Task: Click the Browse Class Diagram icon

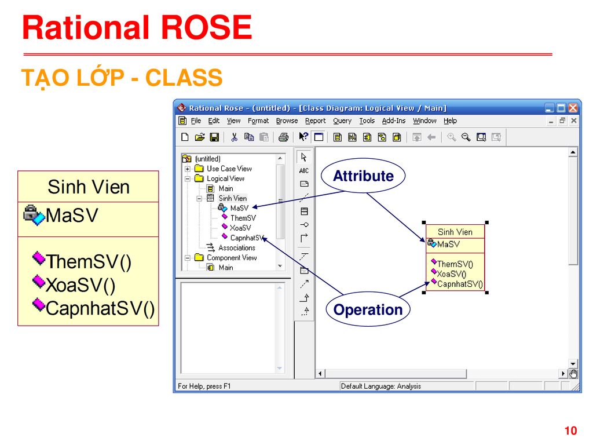Action: pyautogui.click(x=338, y=137)
